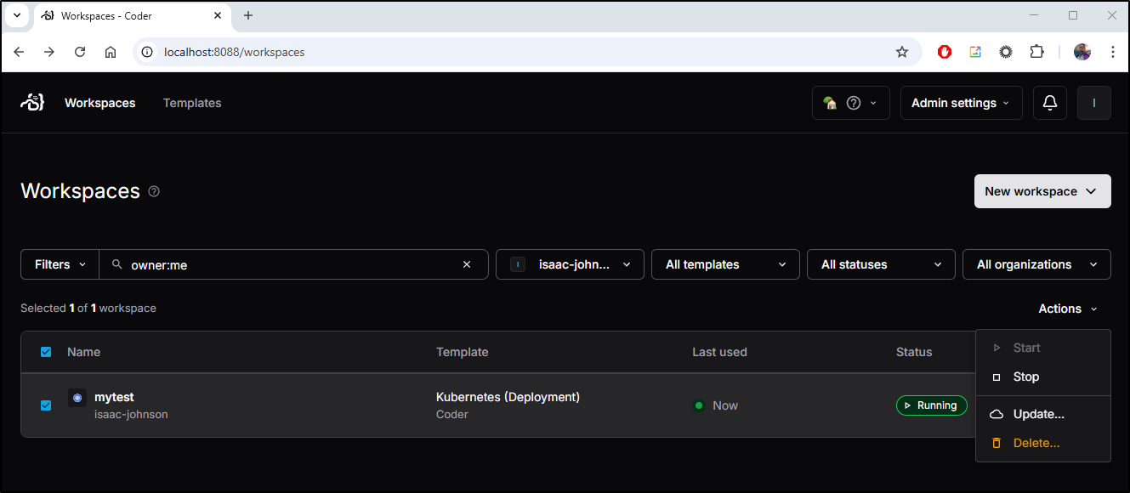Click the browser address bar URL
Viewport: 1130px width, 493px height.
pos(234,52)
